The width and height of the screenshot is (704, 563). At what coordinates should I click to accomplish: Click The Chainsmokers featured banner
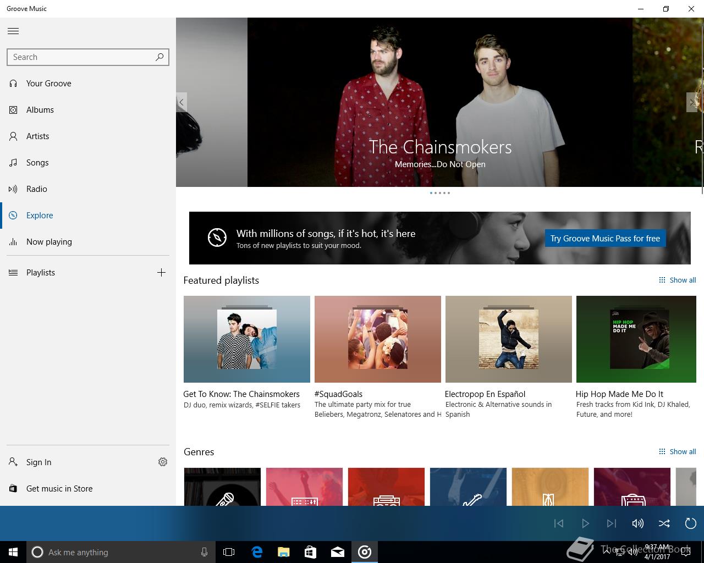tap(440, 102)
